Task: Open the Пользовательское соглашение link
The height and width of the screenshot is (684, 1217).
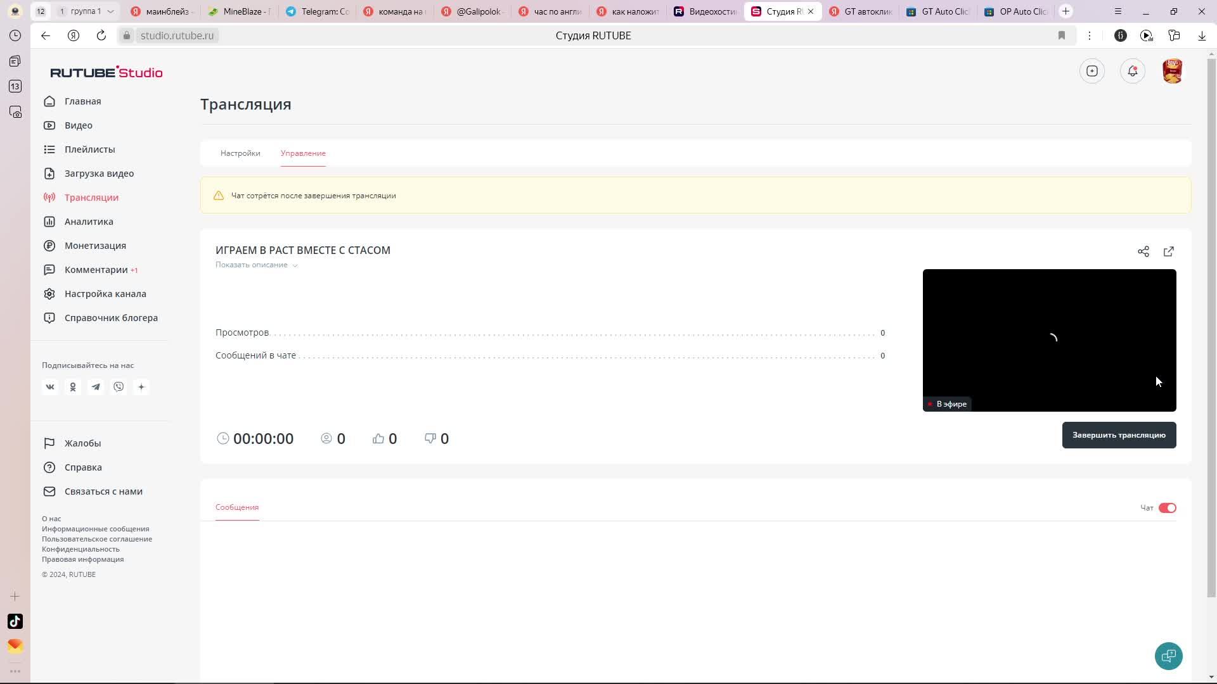Action: [x=97, y=539]
